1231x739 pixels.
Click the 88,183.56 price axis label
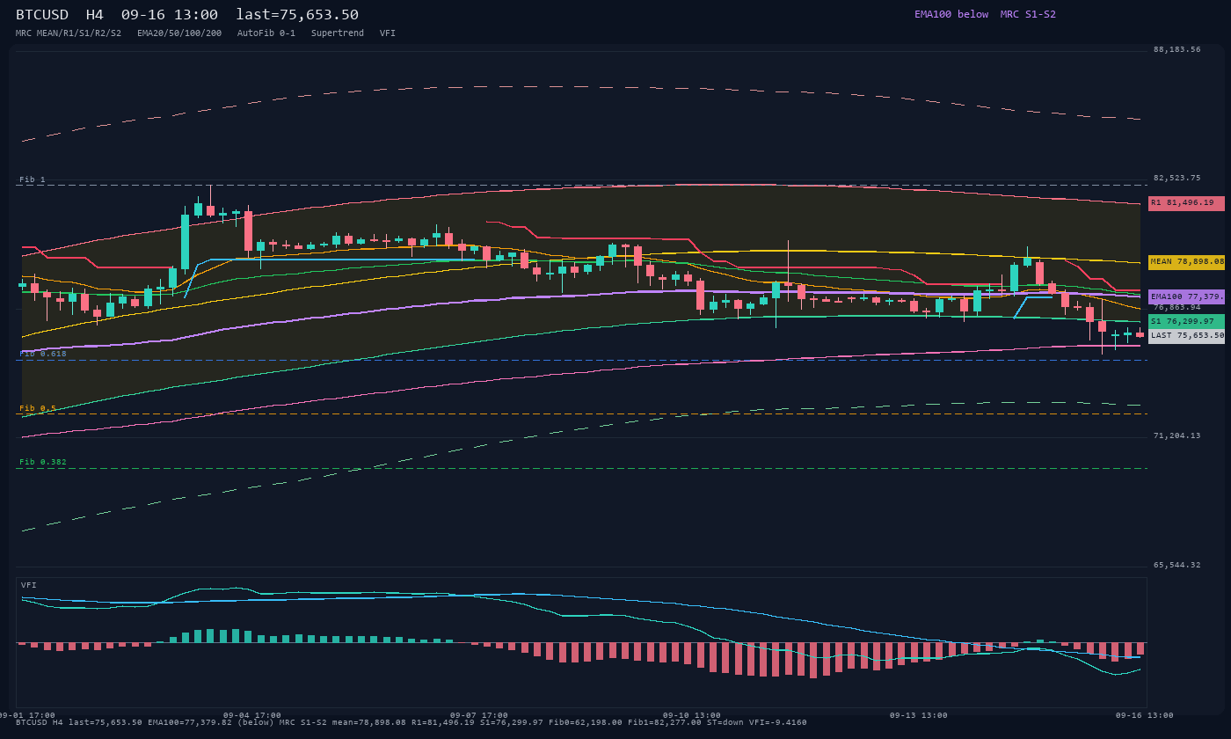[1176, 49]
